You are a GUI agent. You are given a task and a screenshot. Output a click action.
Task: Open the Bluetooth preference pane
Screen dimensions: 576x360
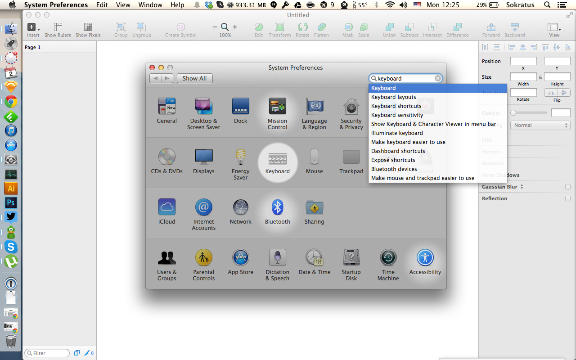tap(278, 211)
